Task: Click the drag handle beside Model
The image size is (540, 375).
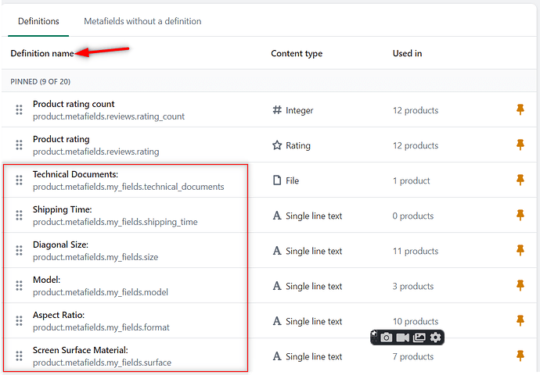Action: point(19,286)
